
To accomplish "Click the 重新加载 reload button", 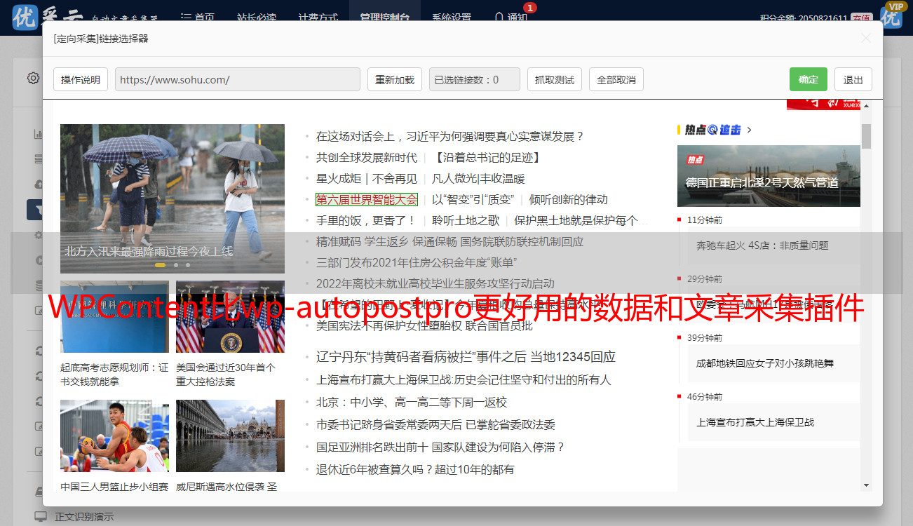I will click(394, 80).
